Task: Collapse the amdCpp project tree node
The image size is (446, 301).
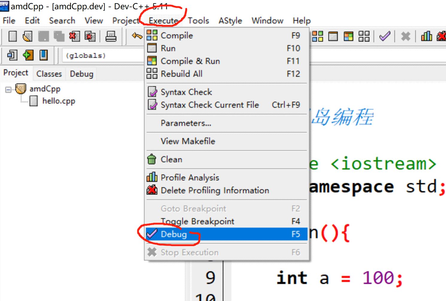Action: point(8,89)
